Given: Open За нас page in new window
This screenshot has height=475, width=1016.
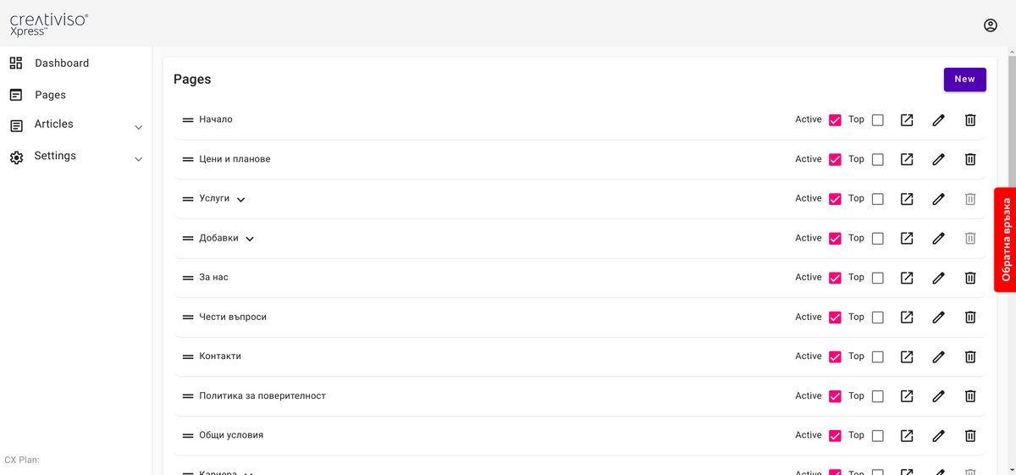Looking at the screenshot, I should pos(907,278).
